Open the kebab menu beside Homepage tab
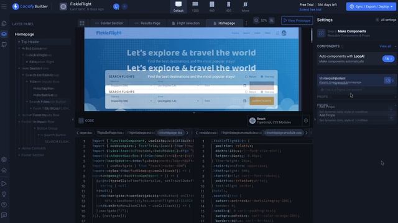This screenshot has width=398, height=223. 246,24
